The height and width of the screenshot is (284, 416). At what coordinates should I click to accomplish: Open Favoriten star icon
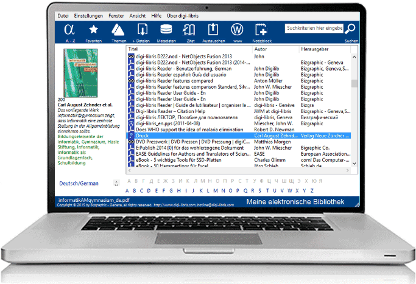(93, 30)
